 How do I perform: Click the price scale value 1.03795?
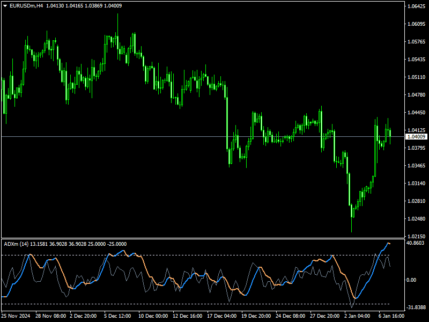point(417,148)
